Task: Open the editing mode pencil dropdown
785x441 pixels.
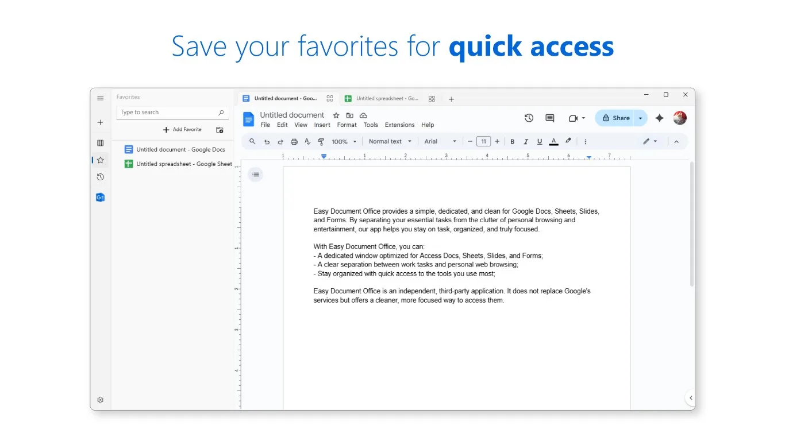Action: [x=650, y=141]
